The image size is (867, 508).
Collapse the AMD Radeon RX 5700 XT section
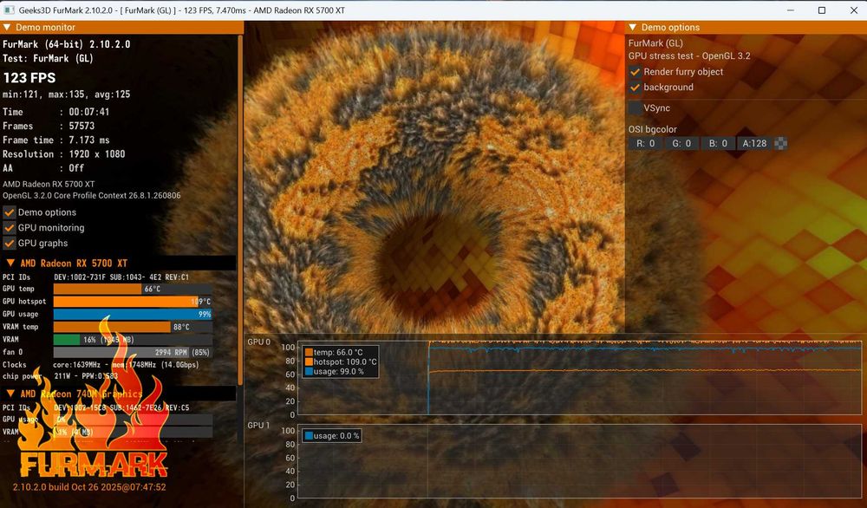coord(10,264)
